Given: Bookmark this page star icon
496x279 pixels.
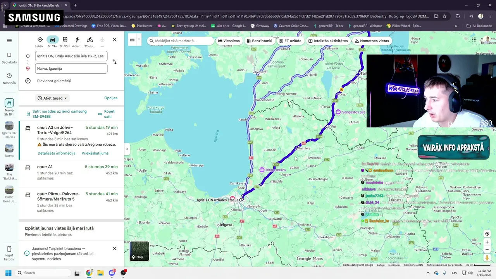Looking at the screenshot, I should [x=444, y=16].
